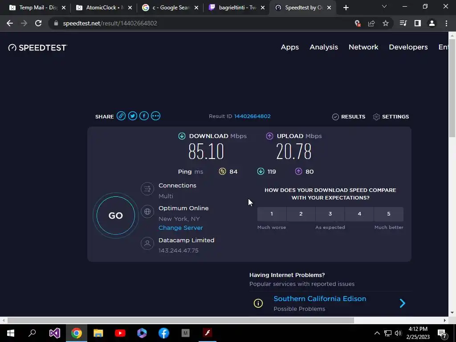
Task: Open the volume control in system tray
Action: click(x=398, y=333)
